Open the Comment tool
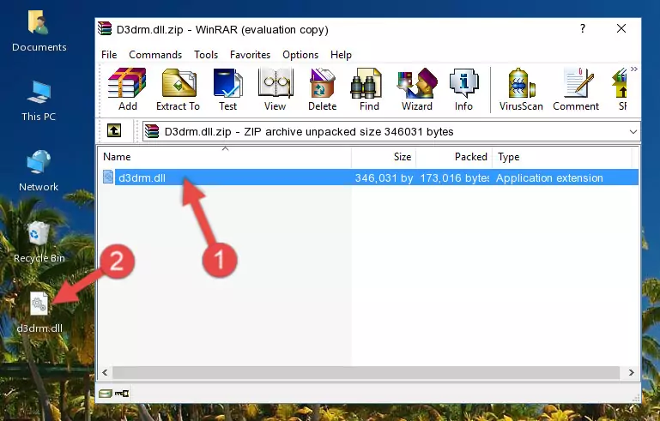This screenshot has height=421, width=660. point(576,89)
